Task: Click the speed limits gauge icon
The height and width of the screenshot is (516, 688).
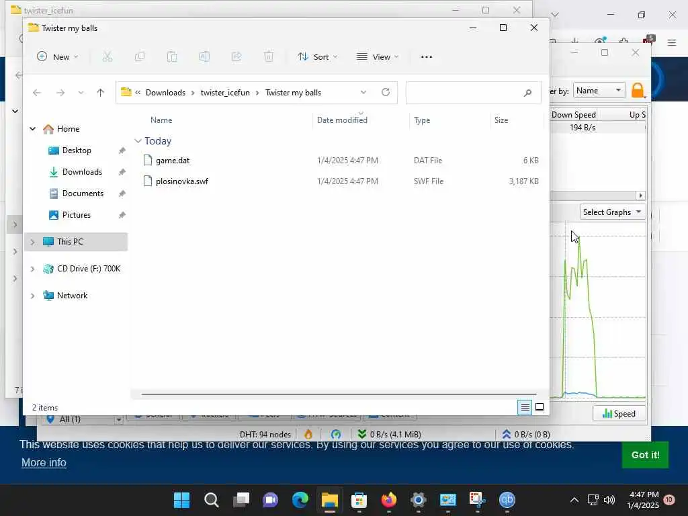Action: click(x=336, y=435)
